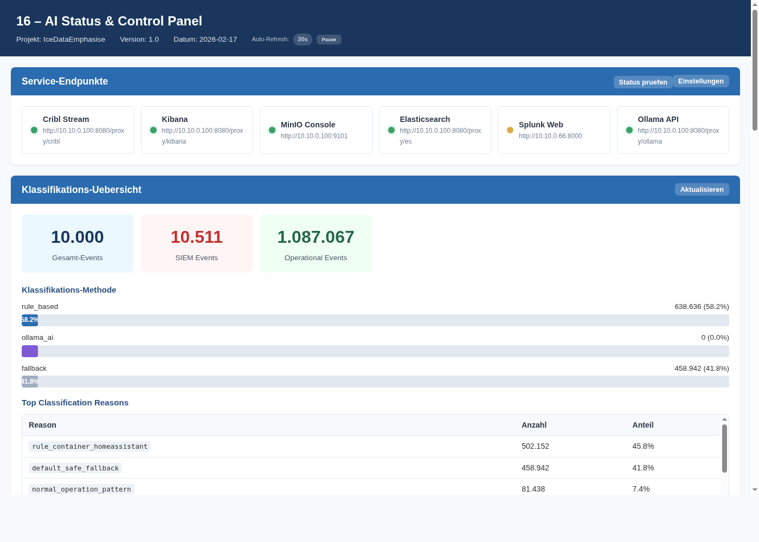Click the MinIO Console status dot
The height and width of the screenshot is (542, 759).
click(272, 130)
